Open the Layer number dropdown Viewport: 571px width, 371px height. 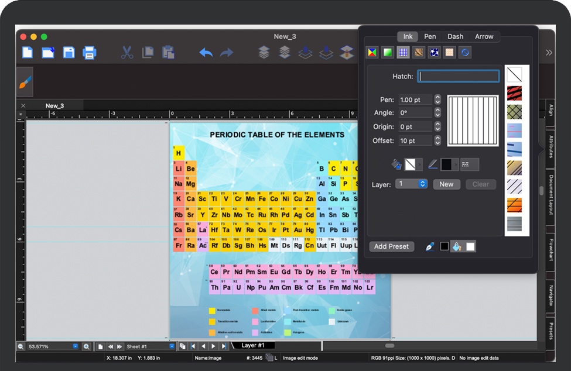pos(422,184)
